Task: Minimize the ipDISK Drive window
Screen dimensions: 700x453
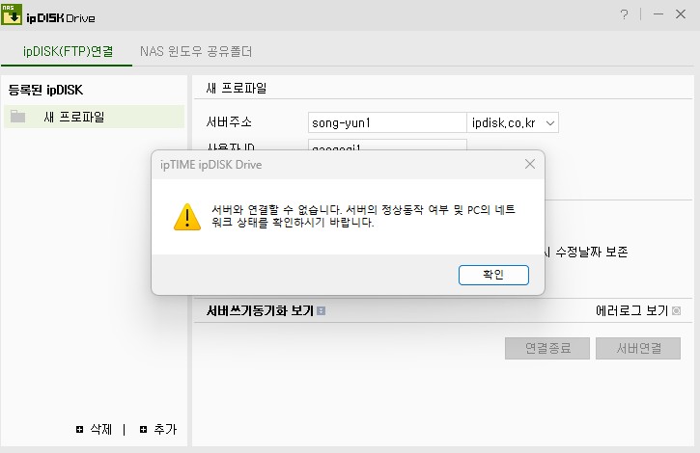Action: coord(658,14)
